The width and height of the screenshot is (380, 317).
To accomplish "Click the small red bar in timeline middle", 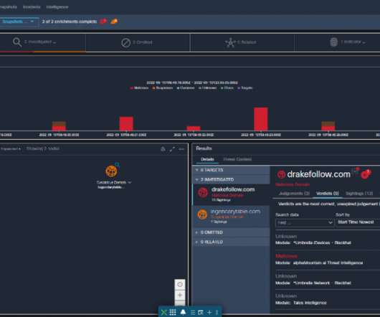I will point(194,128).
